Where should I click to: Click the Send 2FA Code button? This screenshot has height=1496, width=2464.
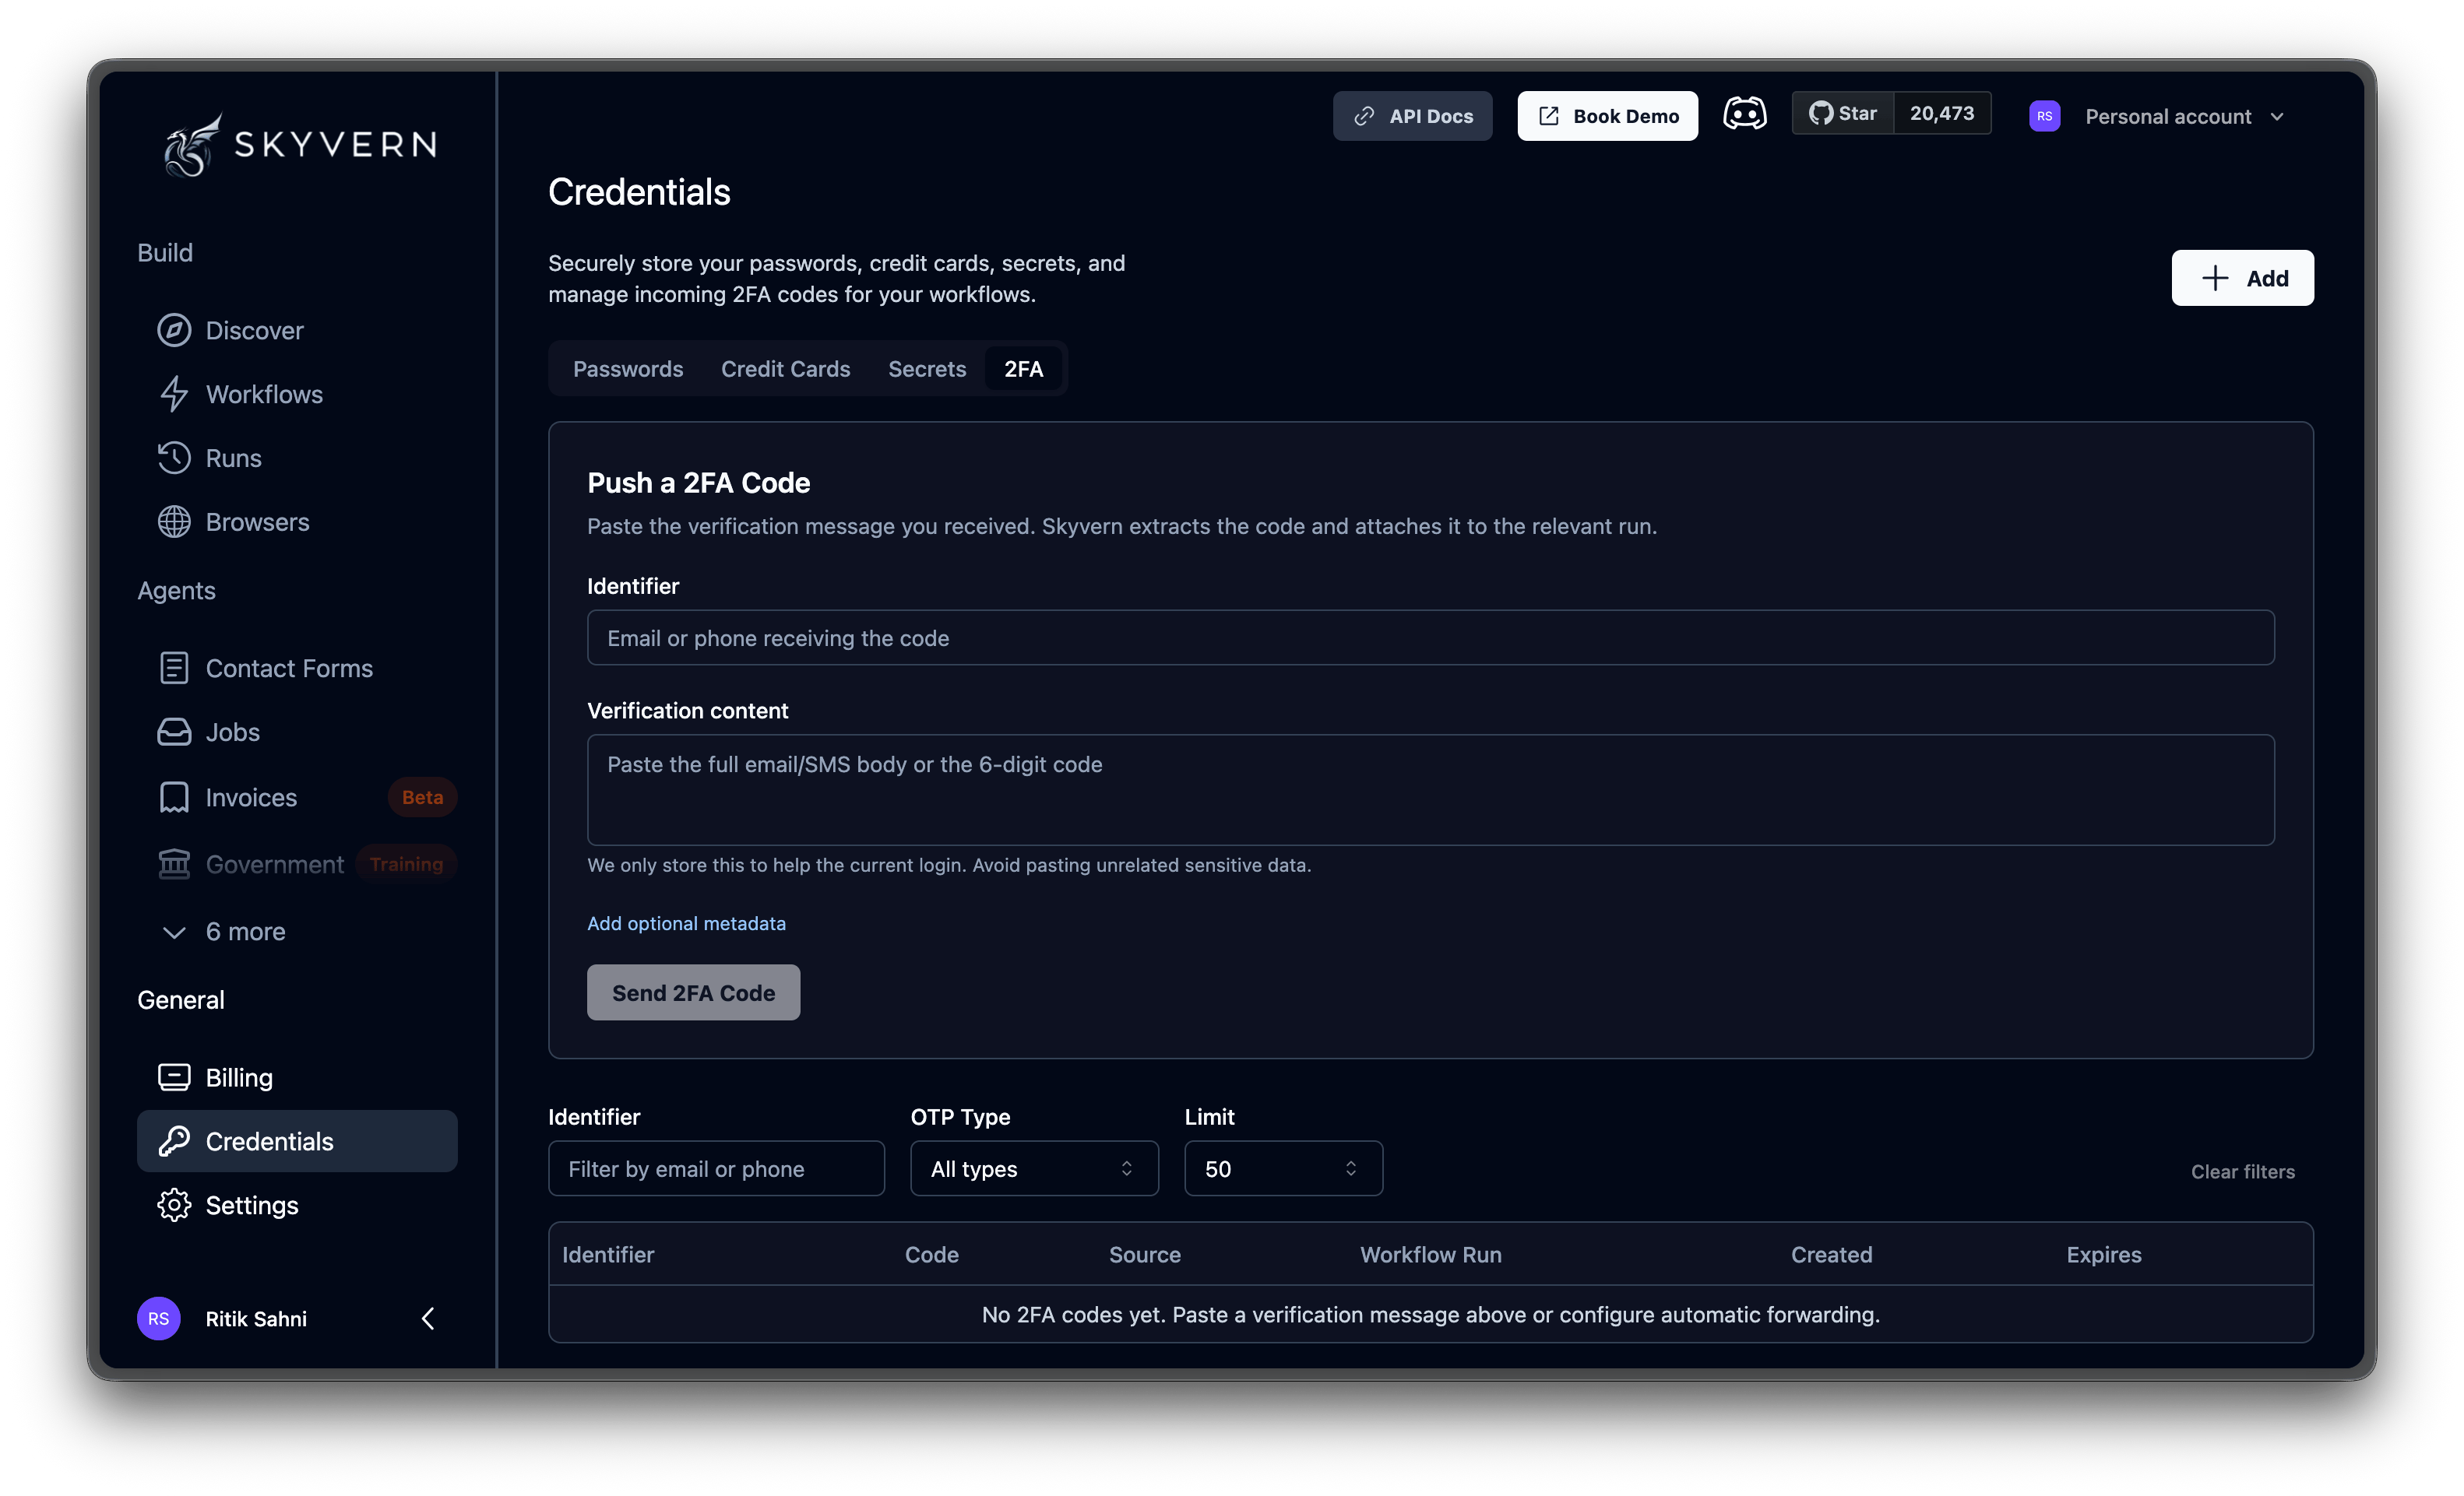[x=693, y=992]
